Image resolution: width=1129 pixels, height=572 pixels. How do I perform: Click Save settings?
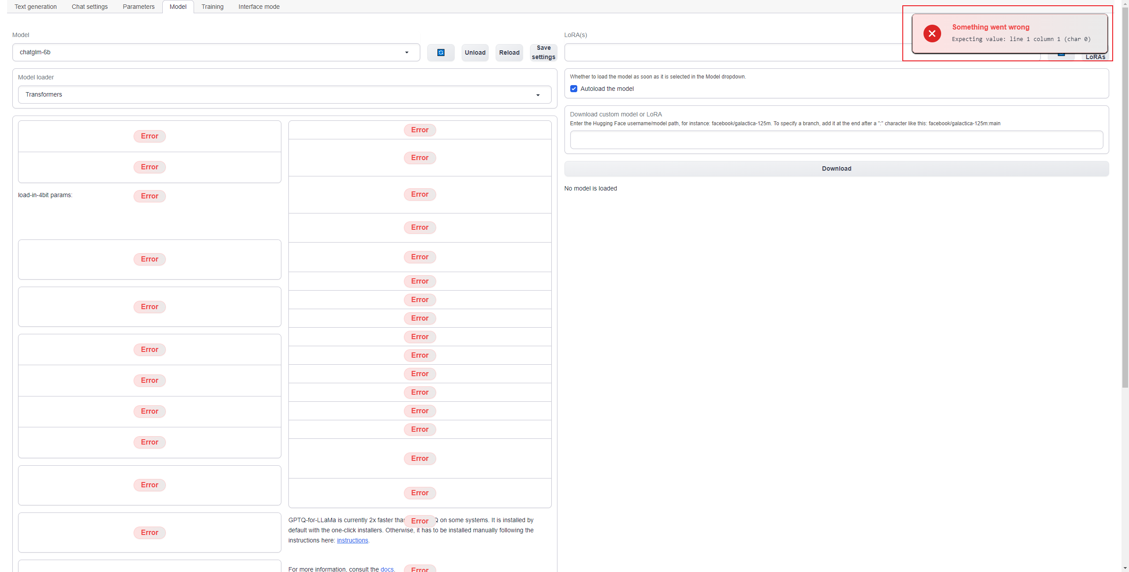(543, 52)
